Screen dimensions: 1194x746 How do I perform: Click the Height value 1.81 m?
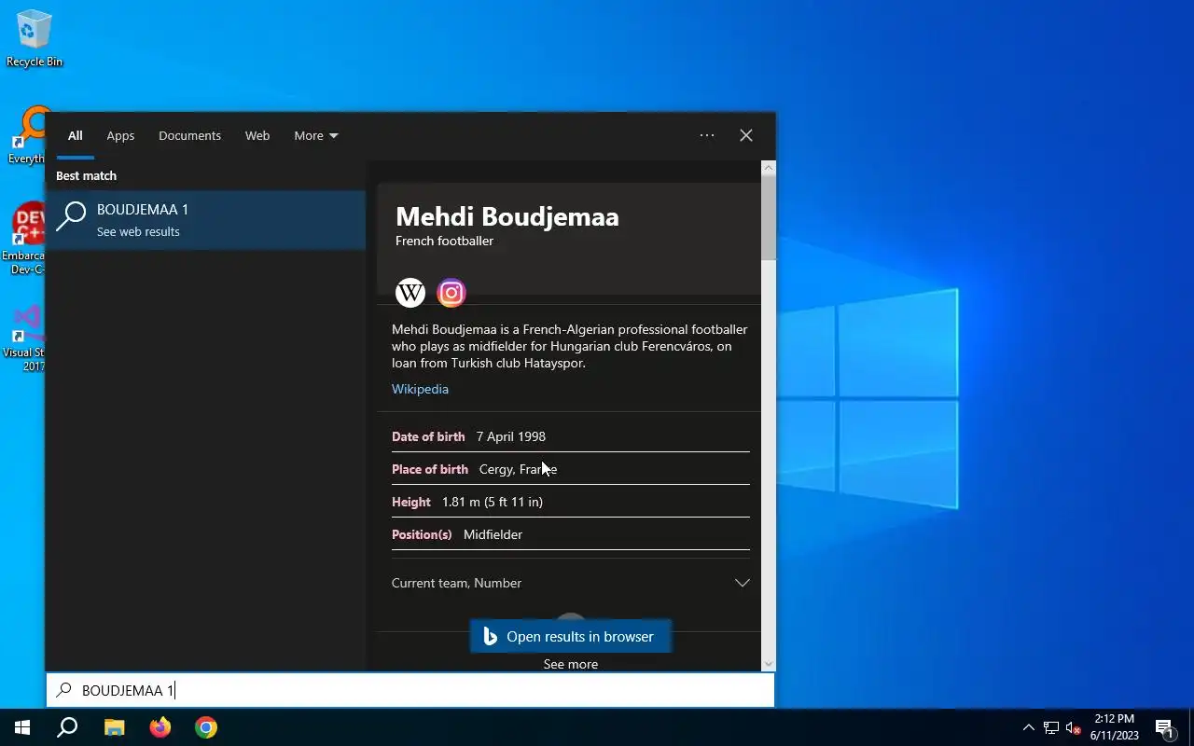493,502
